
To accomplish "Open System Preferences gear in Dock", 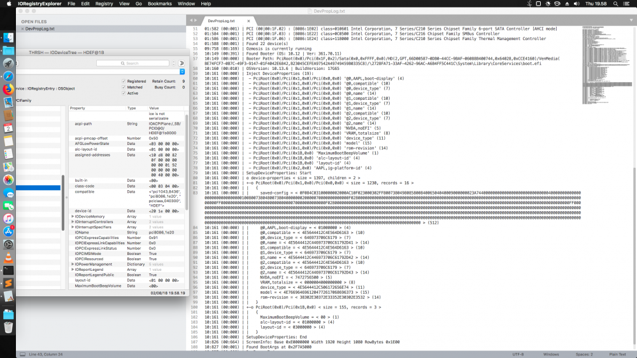I will 8,244.
